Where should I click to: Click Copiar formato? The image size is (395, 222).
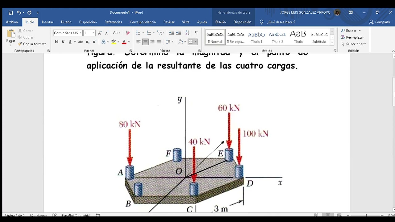tap(32, 44)
